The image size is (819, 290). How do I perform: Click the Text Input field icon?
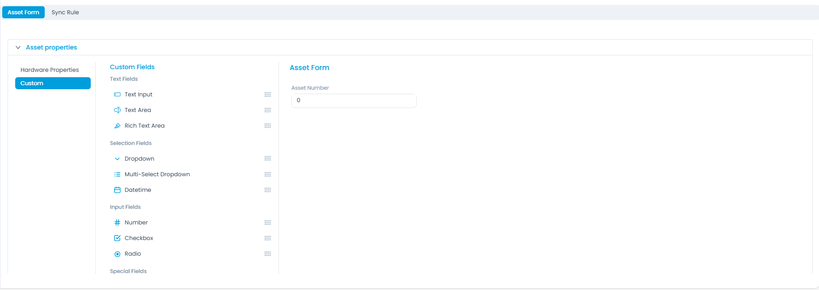117,95
